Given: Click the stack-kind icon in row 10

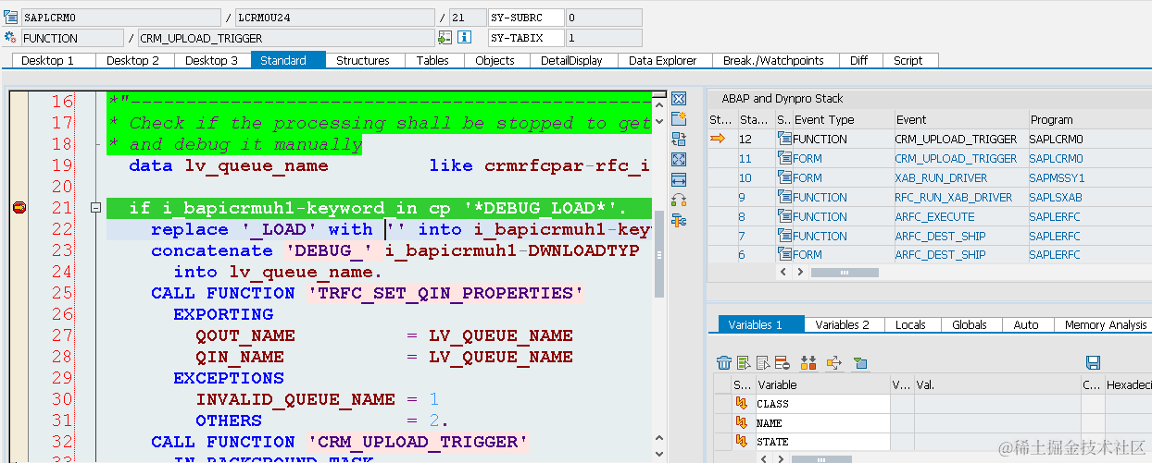Looking at the screenshot, I should point(784,177).
